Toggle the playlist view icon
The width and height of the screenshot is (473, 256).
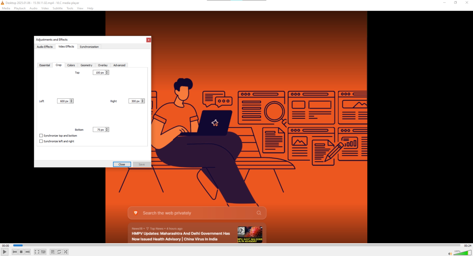pyautogui.click(x=53, y=252)
